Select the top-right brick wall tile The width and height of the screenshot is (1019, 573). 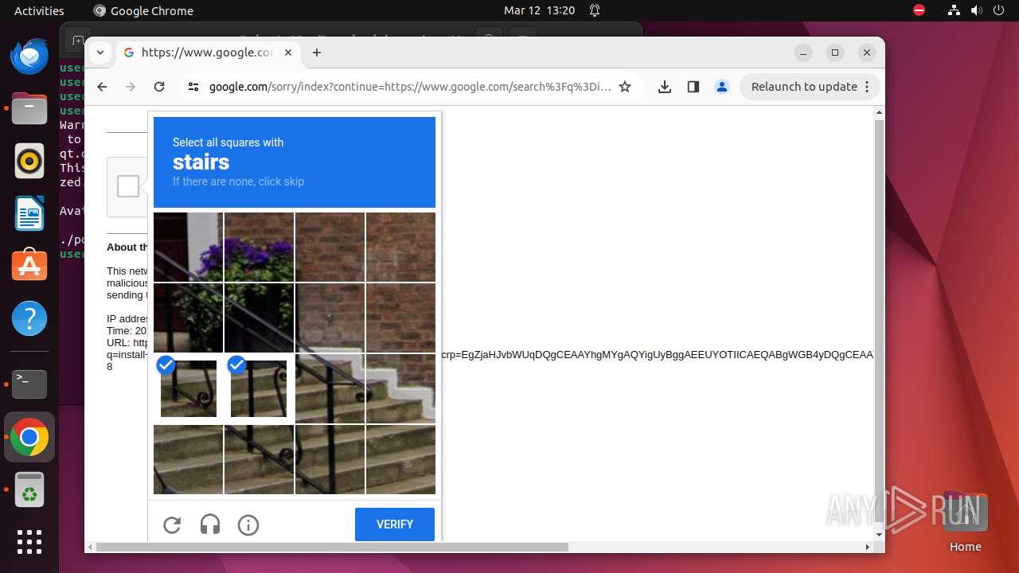pos(400,247)
